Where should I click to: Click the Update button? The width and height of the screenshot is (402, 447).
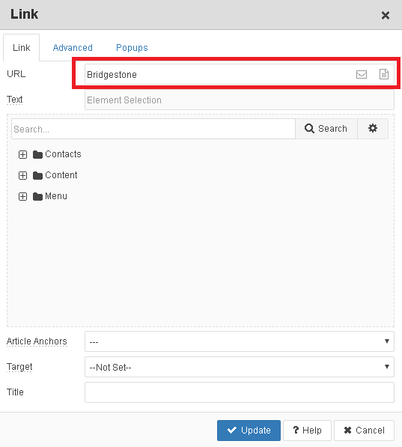click(249, 431)
